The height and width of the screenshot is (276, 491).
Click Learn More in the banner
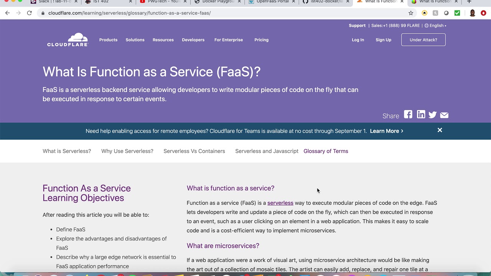[386, 131]
